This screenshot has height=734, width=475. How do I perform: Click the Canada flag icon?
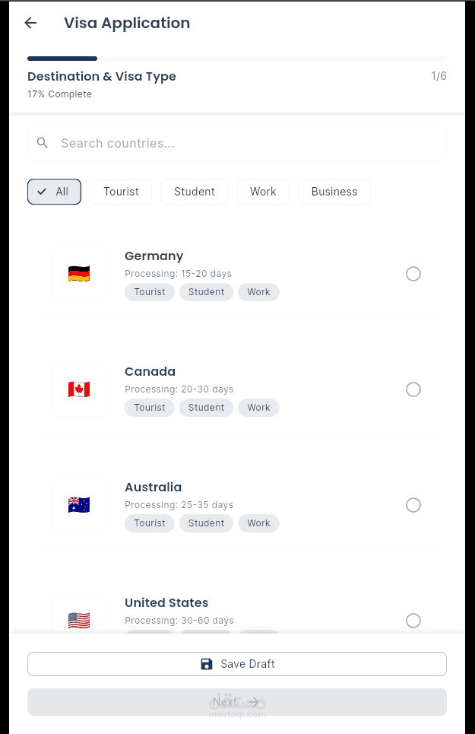pos(79,389)
